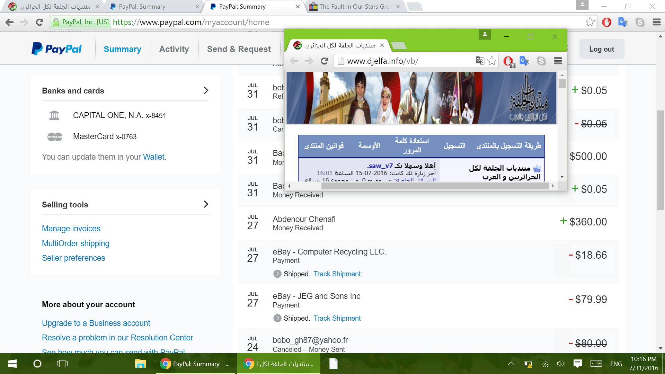665x374 pixels.
Task: Click CAPITAL ONE, N.A. x-8451 entry
Action: (x=119, y=115)
